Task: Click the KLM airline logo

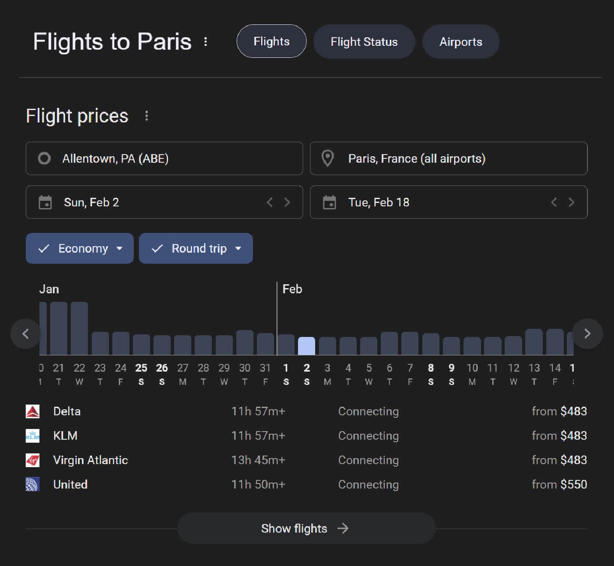Action: click(33, 436)
